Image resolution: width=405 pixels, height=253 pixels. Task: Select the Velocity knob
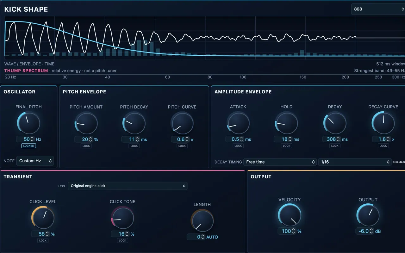tap(290, 215)
